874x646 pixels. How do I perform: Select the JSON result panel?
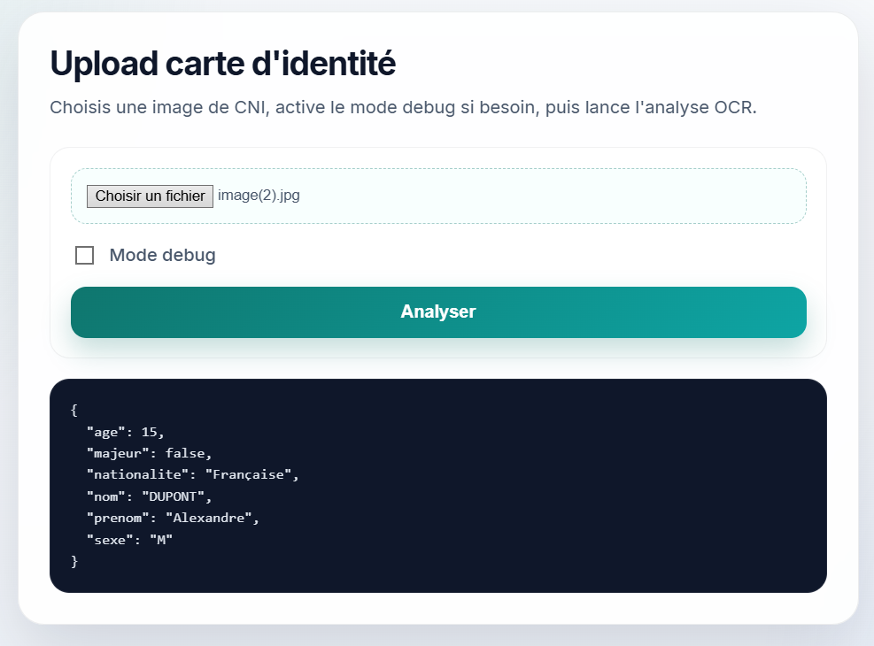(x=437, y=485)
